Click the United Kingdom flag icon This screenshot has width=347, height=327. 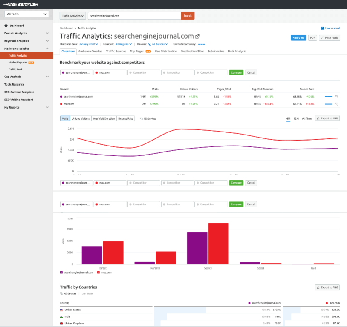pyautogui.click(x=61, y=324)
